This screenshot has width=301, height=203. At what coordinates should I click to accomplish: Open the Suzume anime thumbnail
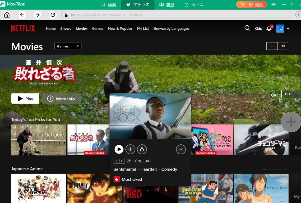pos(261,188)
